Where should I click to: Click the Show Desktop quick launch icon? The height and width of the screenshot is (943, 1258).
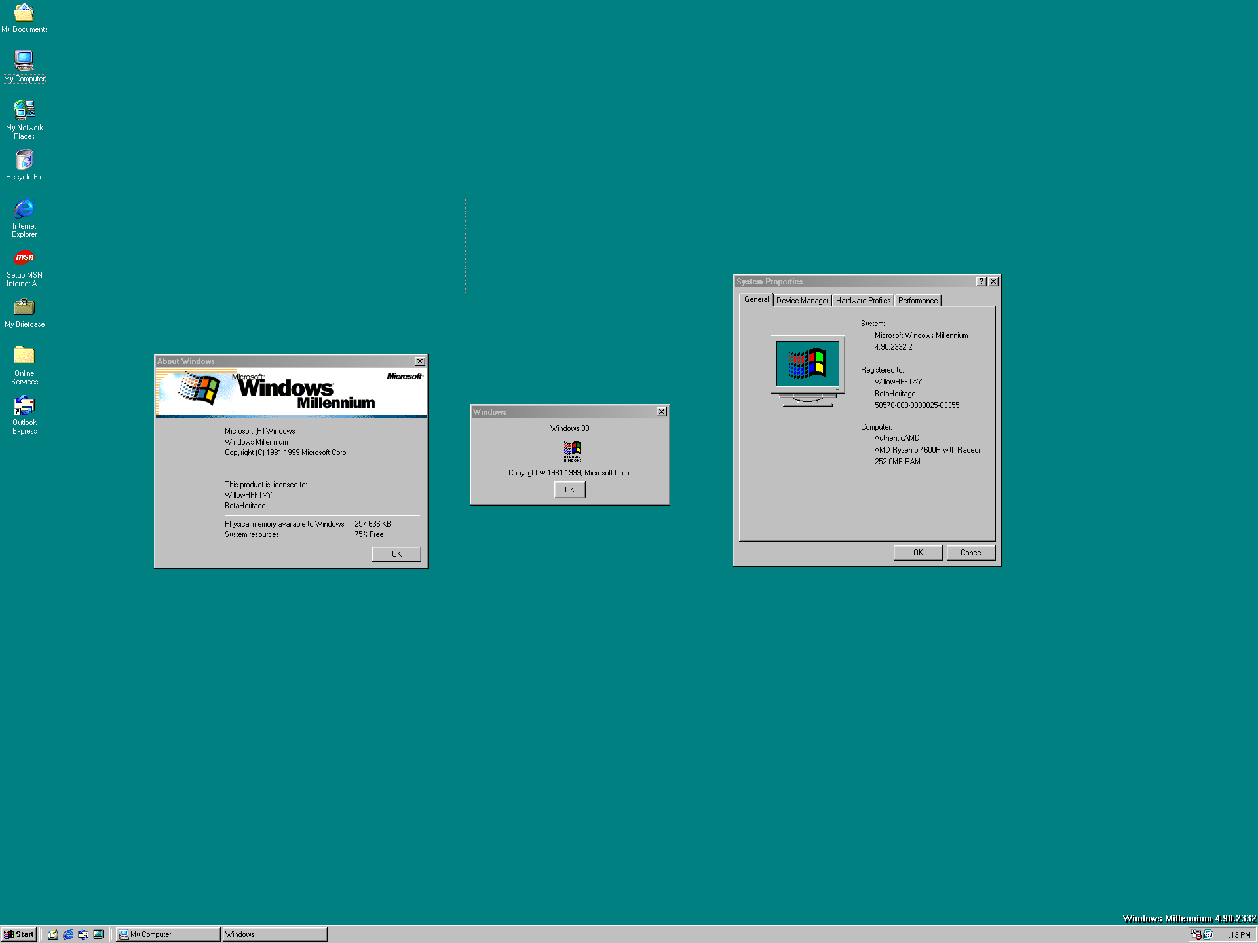[98, 934]
